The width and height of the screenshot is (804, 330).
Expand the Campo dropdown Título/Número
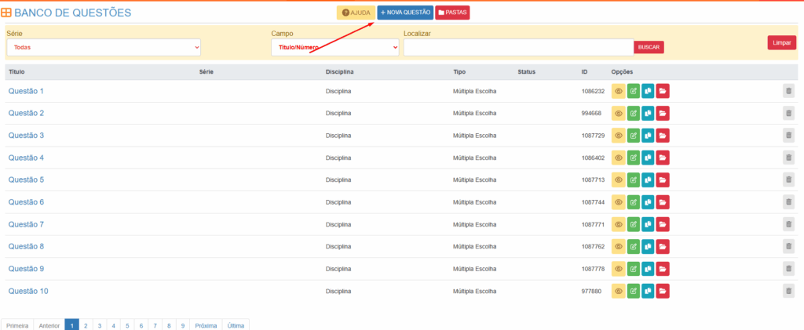[334, 48]
